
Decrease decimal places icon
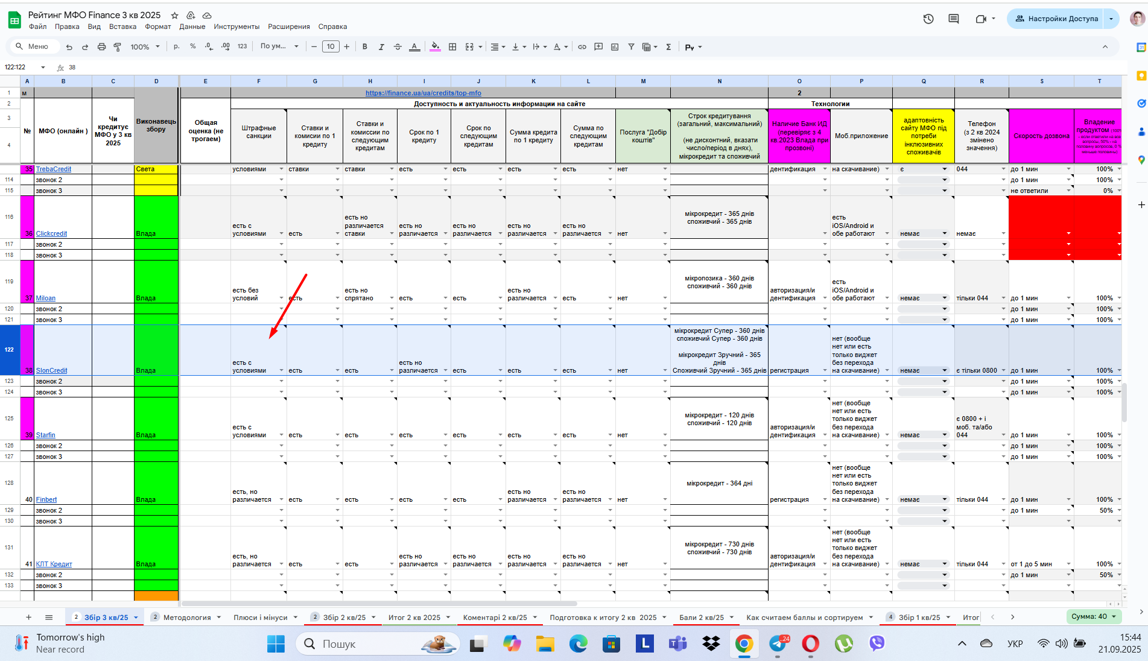pyautogui.click(x=209, y=46)
